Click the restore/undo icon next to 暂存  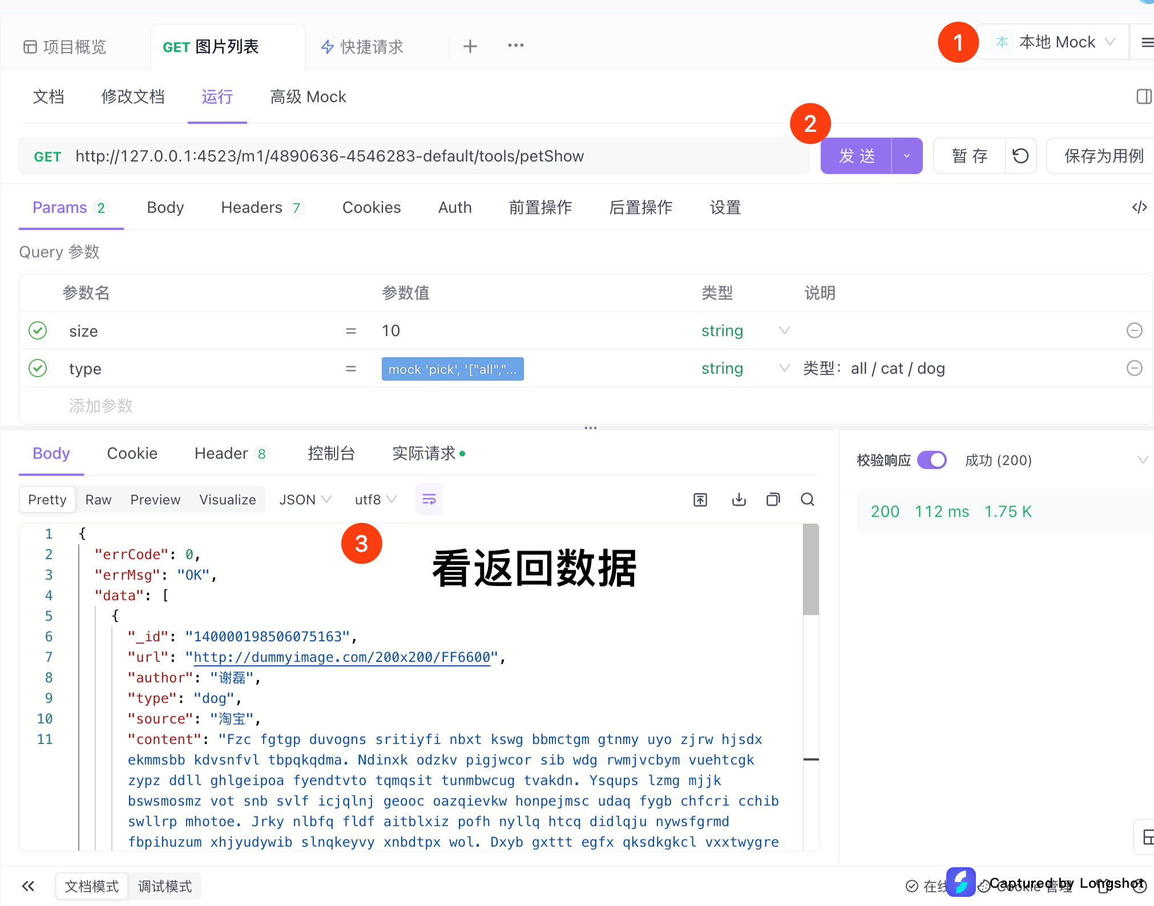[x=1020, y=156]
